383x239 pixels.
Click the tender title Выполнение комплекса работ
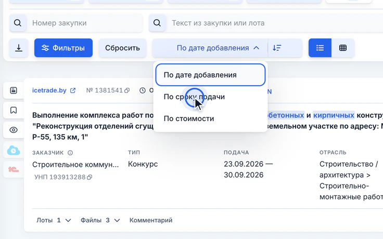93,115
